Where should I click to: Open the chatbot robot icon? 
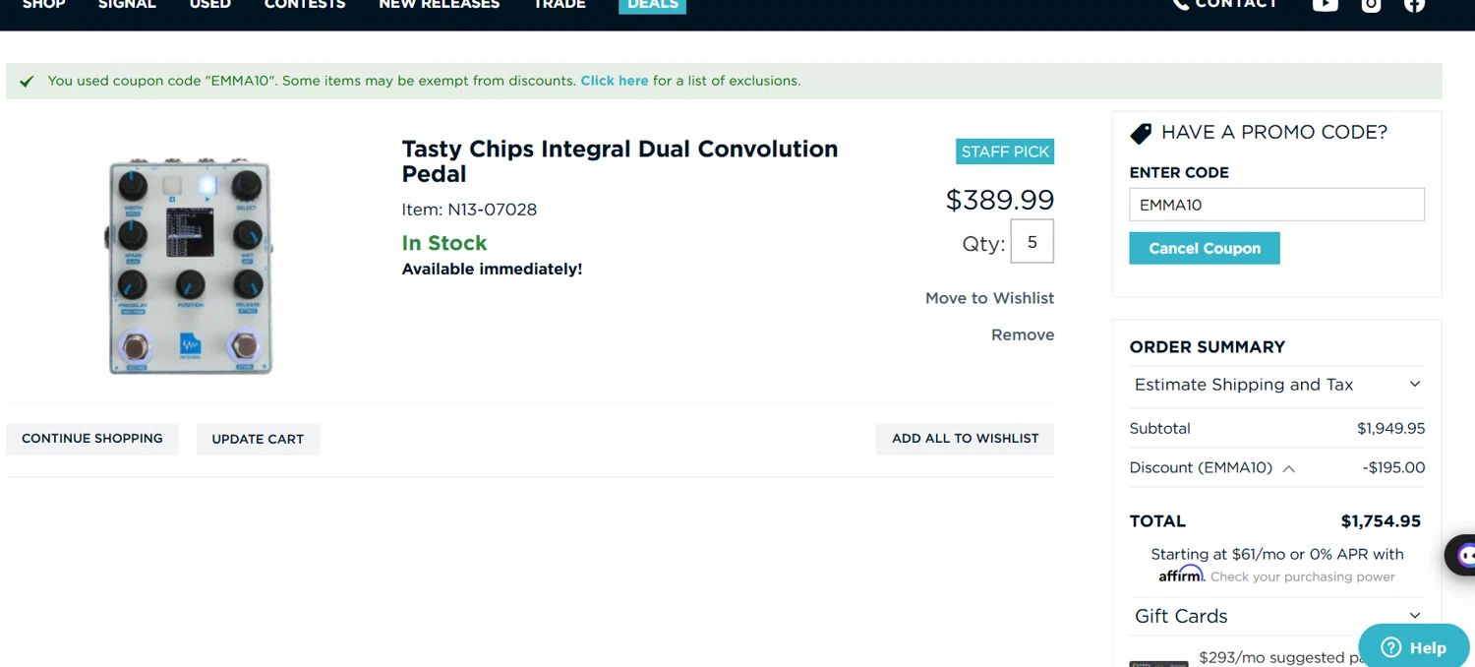click(x=1463, y=556)
